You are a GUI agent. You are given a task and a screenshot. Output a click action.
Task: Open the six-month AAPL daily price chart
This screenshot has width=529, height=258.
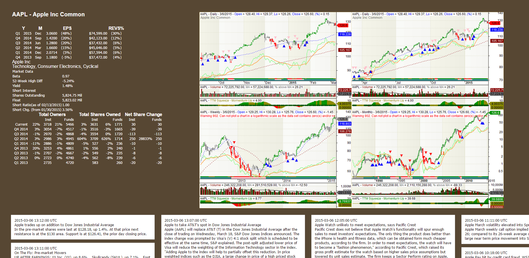pyautogui.click(x=268, y=48)
